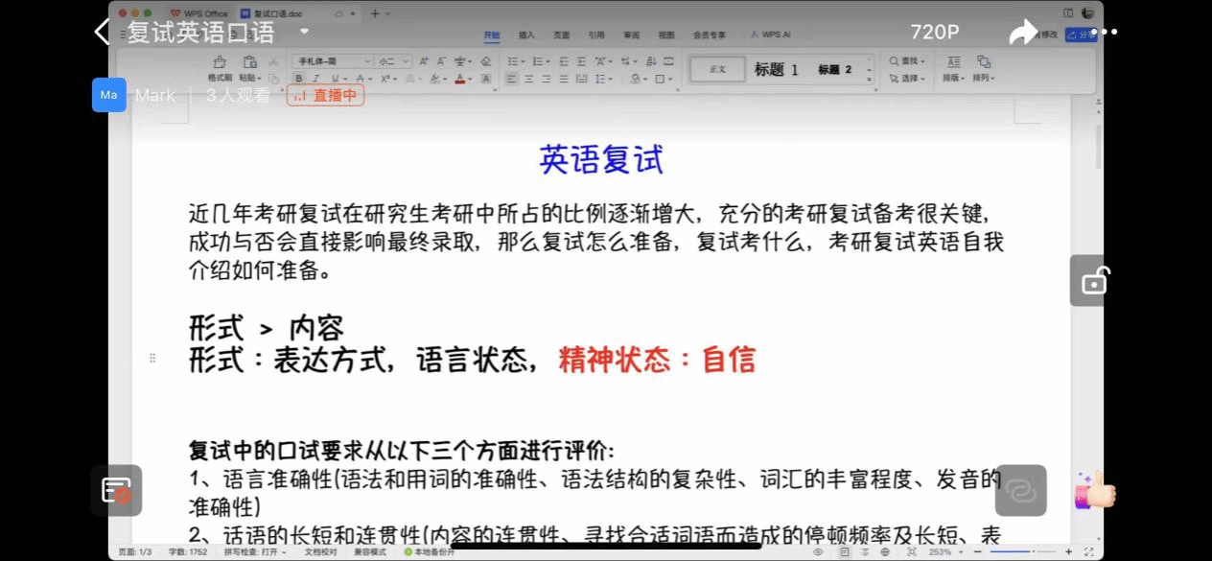The width and height of the screenshot is (1212, 561).
Task: Apply the 标题 1 heading style
Action: pyautogui.click(x=776, y=70)
